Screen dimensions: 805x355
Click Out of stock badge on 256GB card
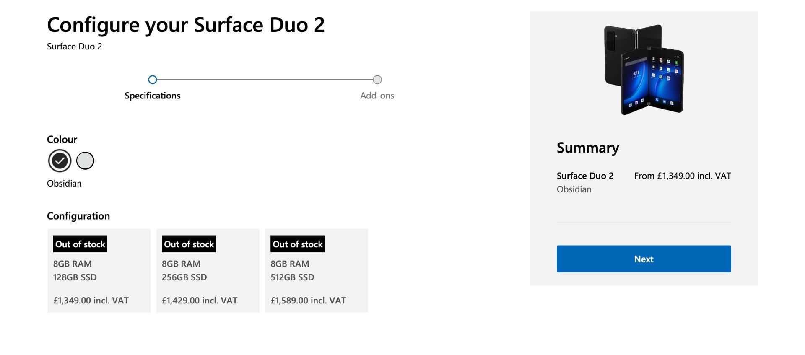coord(189,244)
